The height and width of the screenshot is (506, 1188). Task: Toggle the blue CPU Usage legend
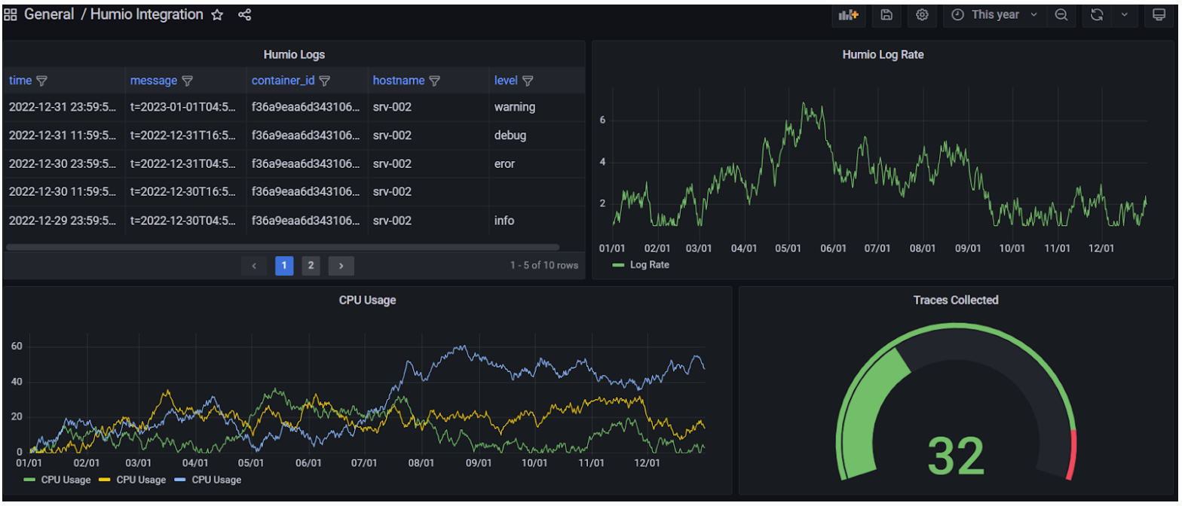pos(216,480)
